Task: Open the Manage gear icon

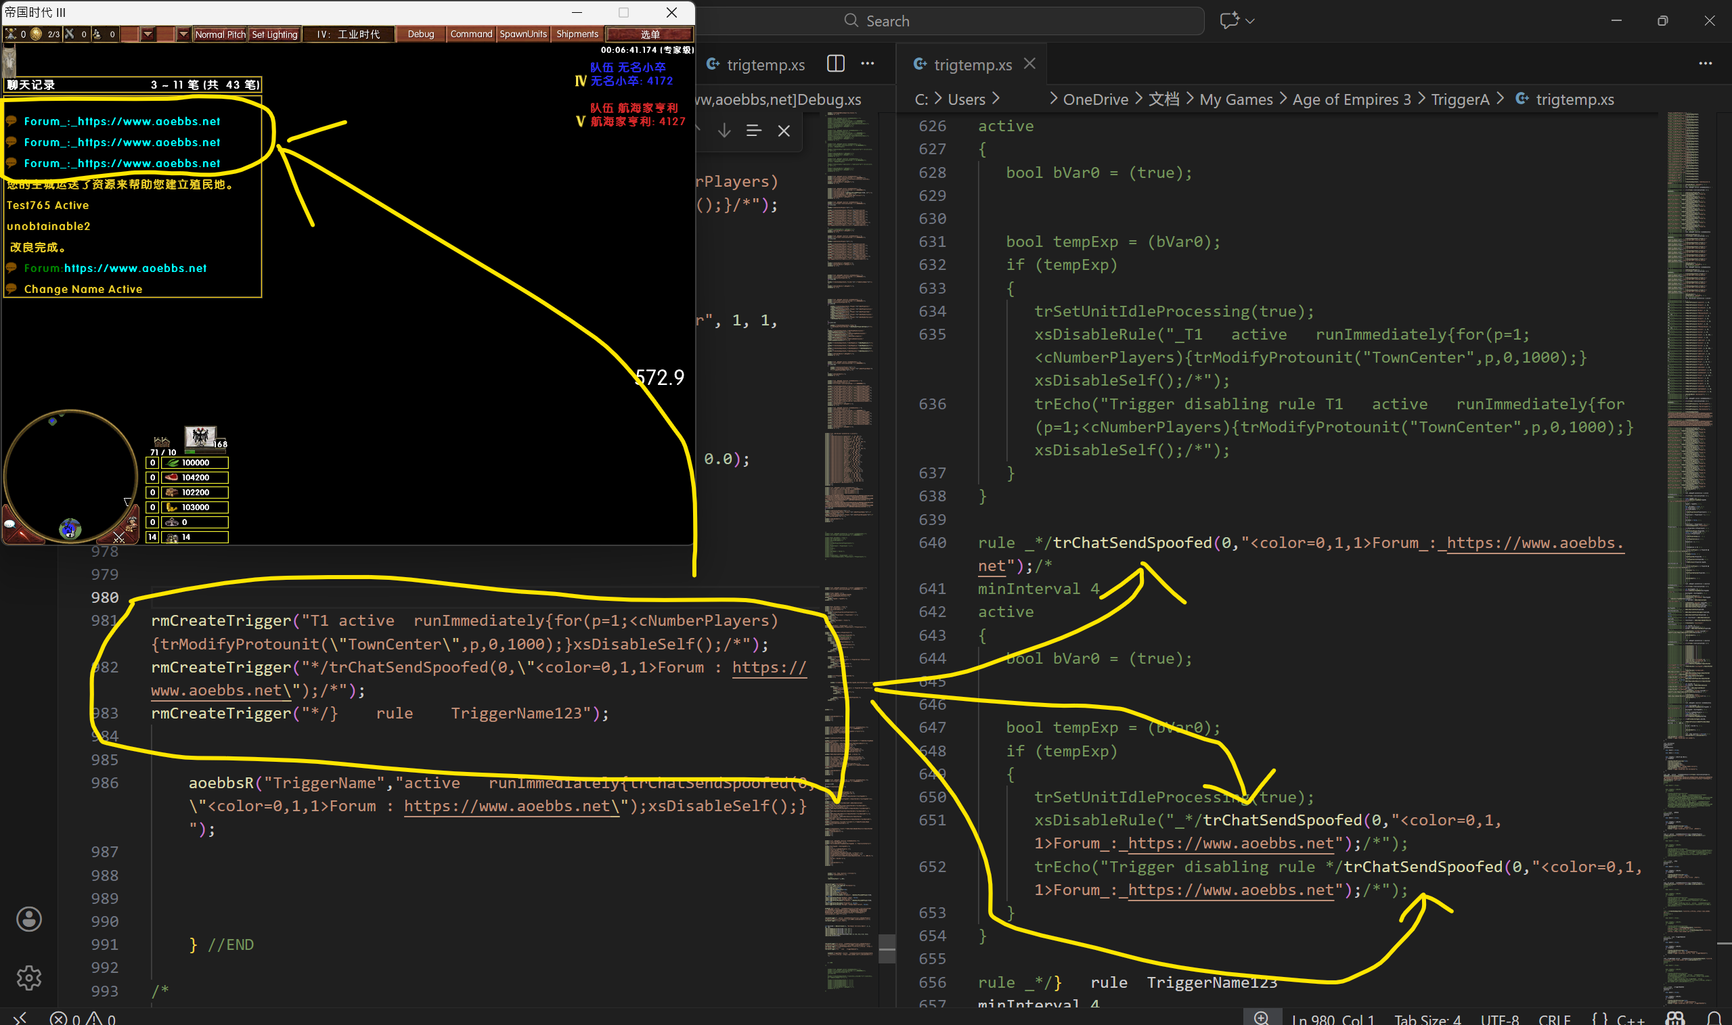Action: pos(28,978)
